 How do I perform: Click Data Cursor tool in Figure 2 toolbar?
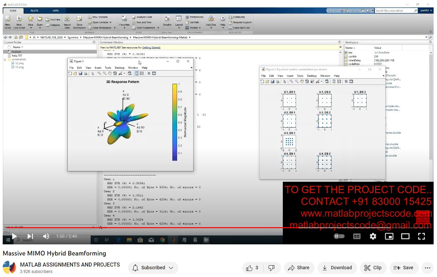(312, 81)
